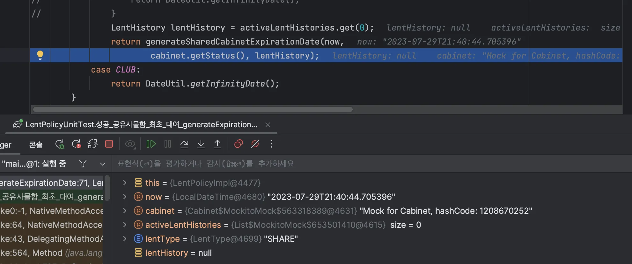The width and height of the screenshot is (632, 264).
Task: Select the 공유사물함_최초_대여 stack frame
Action: [51, 197]
